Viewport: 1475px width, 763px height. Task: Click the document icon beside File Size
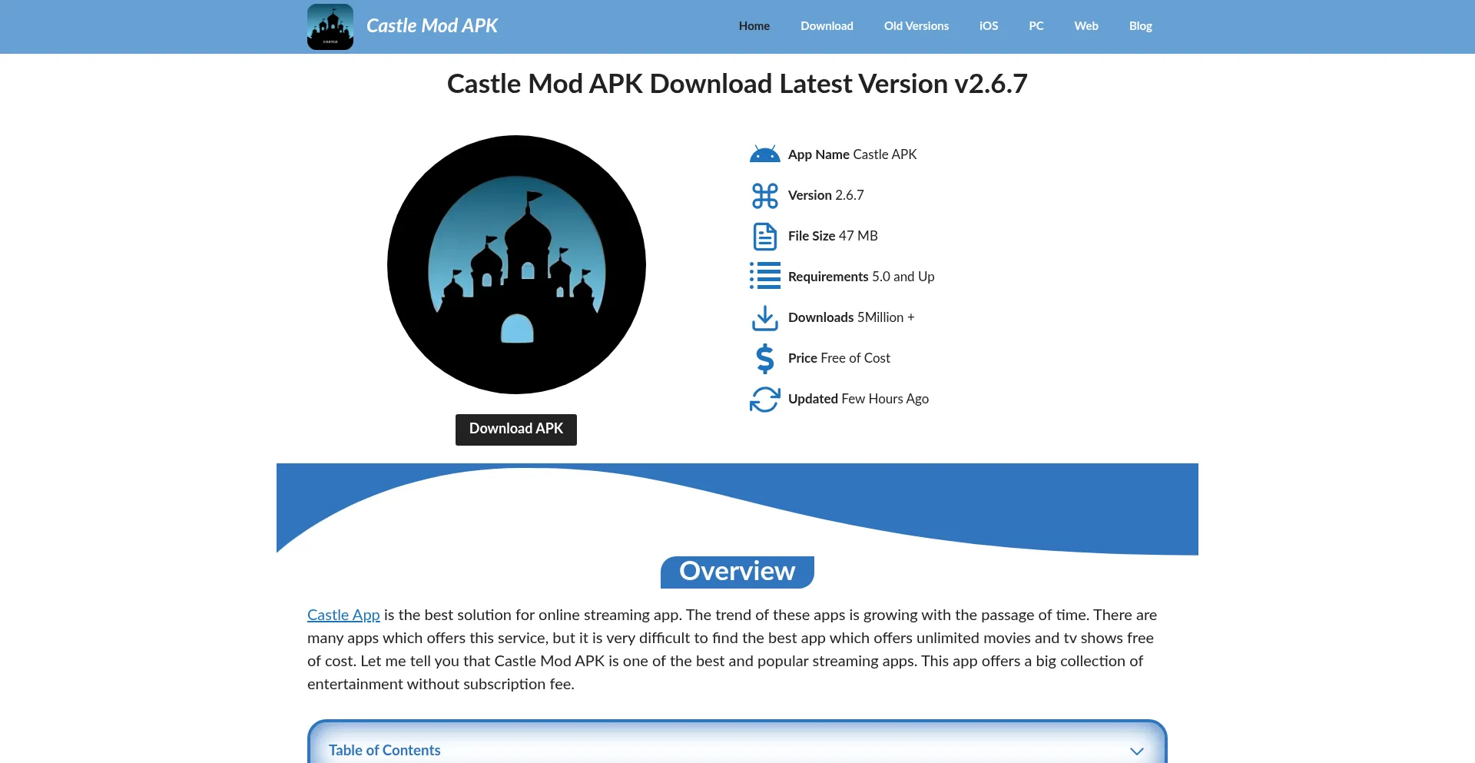click(764, 237)
